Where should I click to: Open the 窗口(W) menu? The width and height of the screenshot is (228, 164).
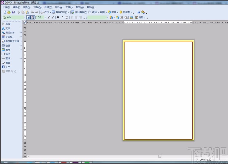[79, 7]
